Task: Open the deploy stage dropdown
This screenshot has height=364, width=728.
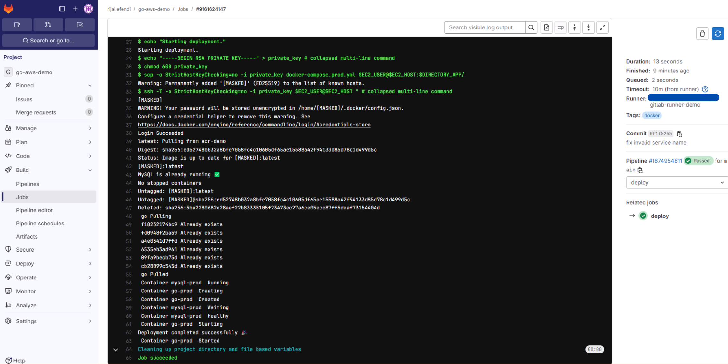Action: click(x=676, y=182)
